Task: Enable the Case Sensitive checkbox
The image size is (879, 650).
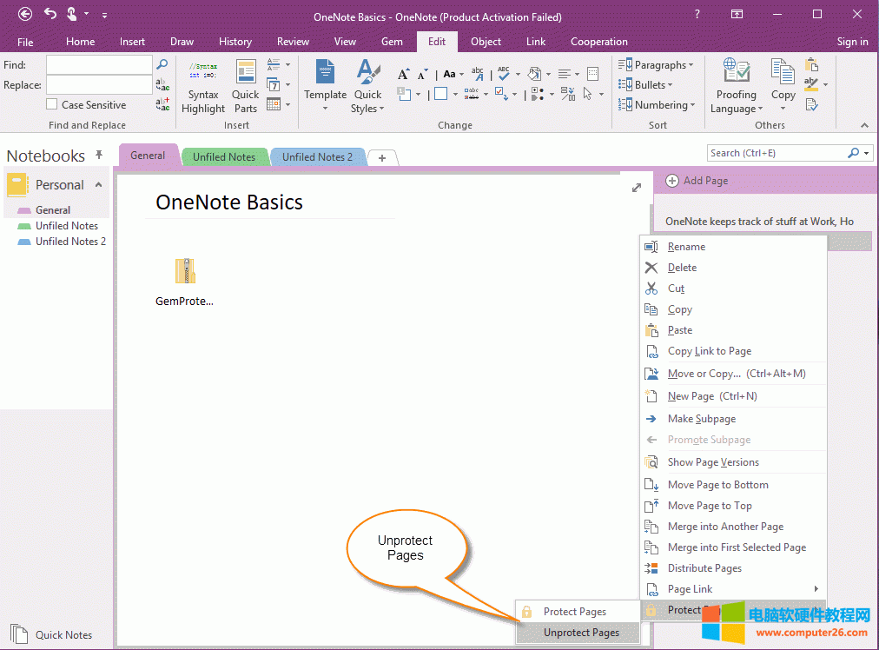Action: pyautogui.click(x=52, y=105)
